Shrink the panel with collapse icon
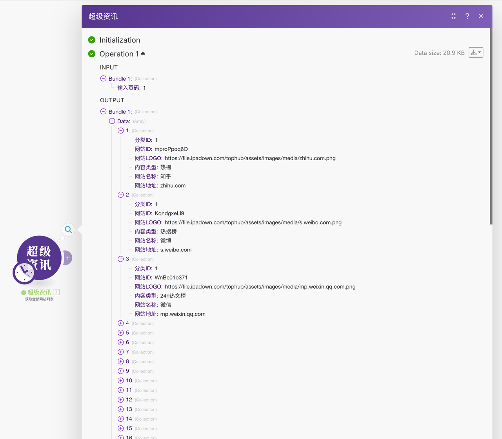This screenshot has height=439, width=502. [453, 16]
